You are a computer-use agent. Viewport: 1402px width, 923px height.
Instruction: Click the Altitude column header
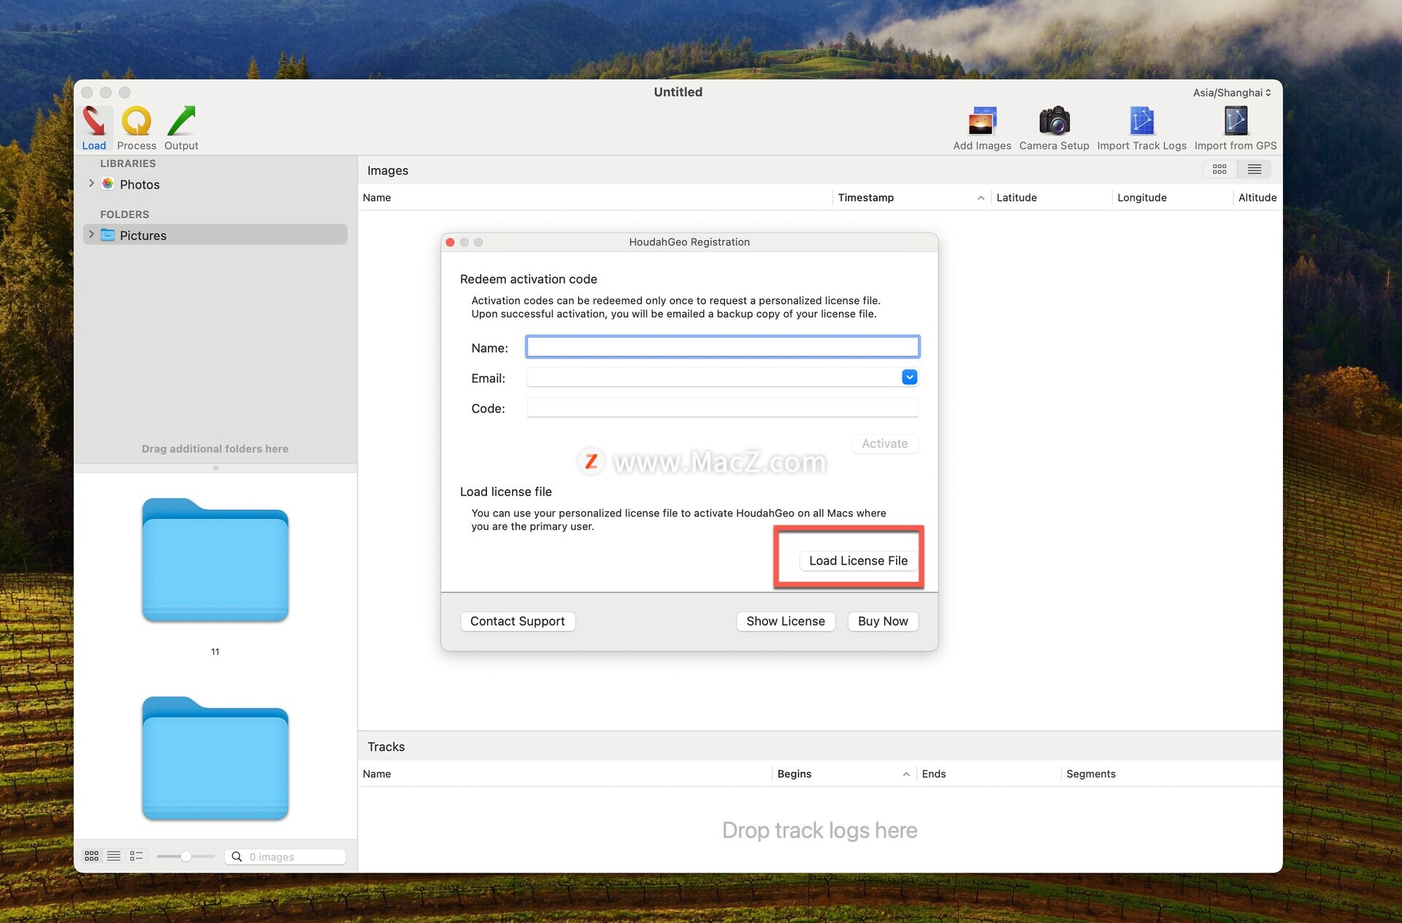pyautogui.click(x=1257, y=198)
